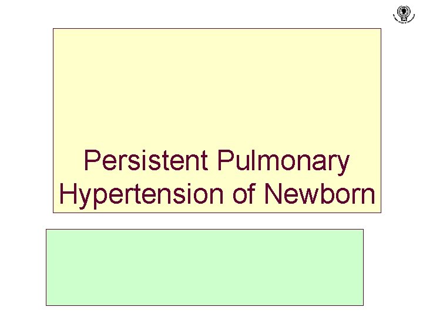Image resolution: width=423 pixels, height=317 pixels.
Task: Click the yellow box right border edge
Action: (x=381, y=120)
